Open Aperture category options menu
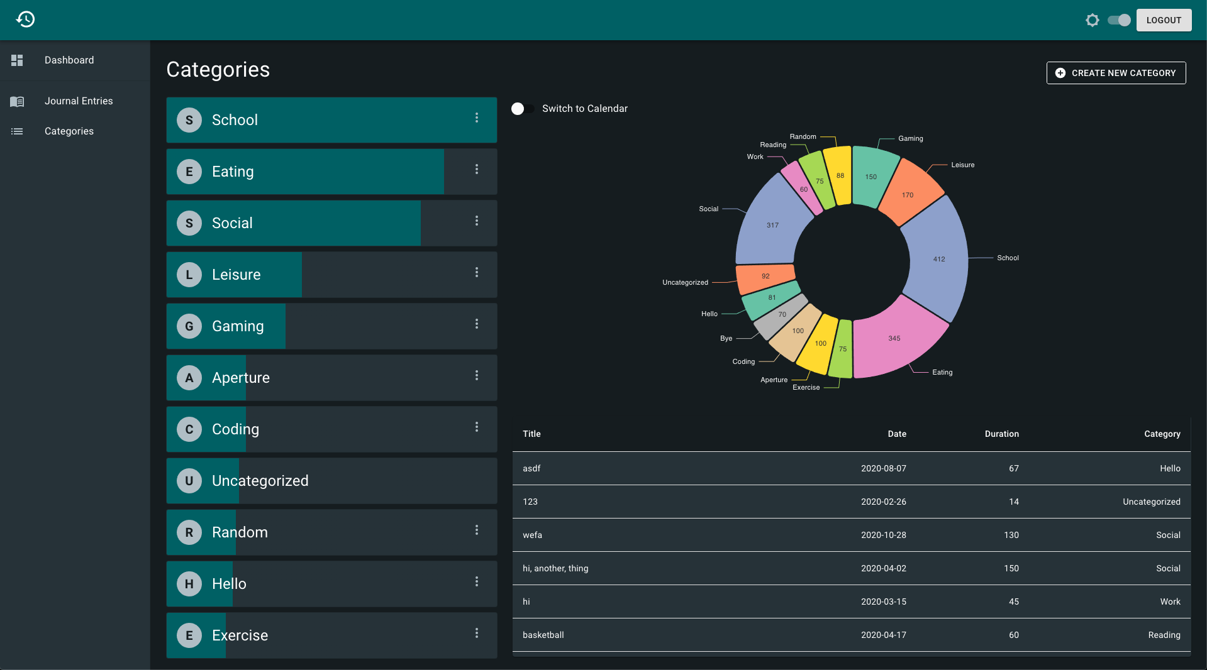 coord(477,375)
